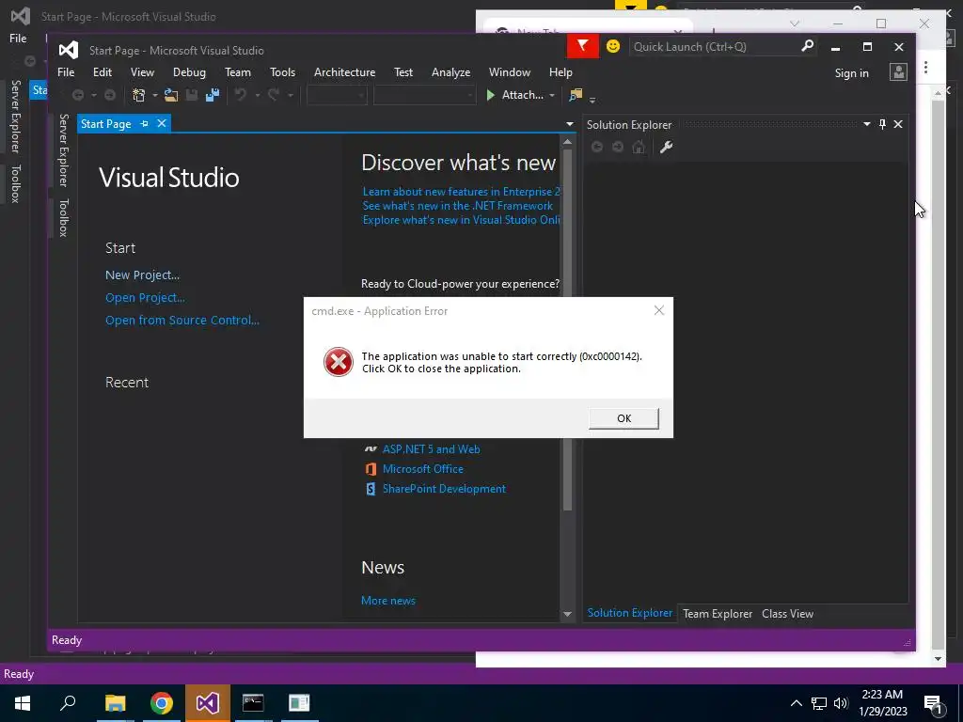Open the taskbar volume speaker icon

[x=841, y=703]
